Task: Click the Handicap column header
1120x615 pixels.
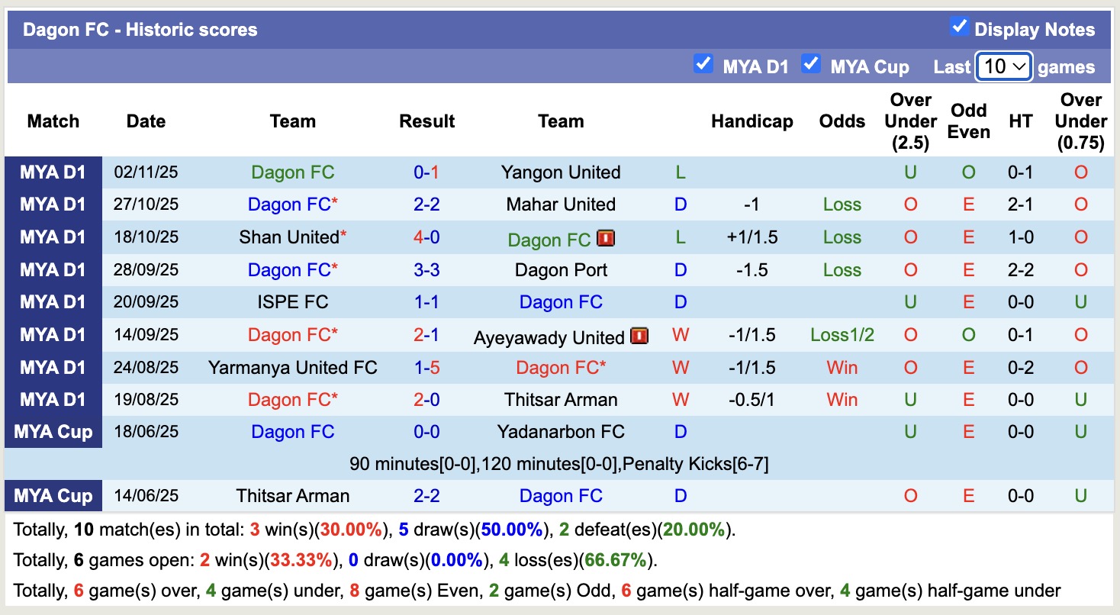Action: (x=751, y=121)
